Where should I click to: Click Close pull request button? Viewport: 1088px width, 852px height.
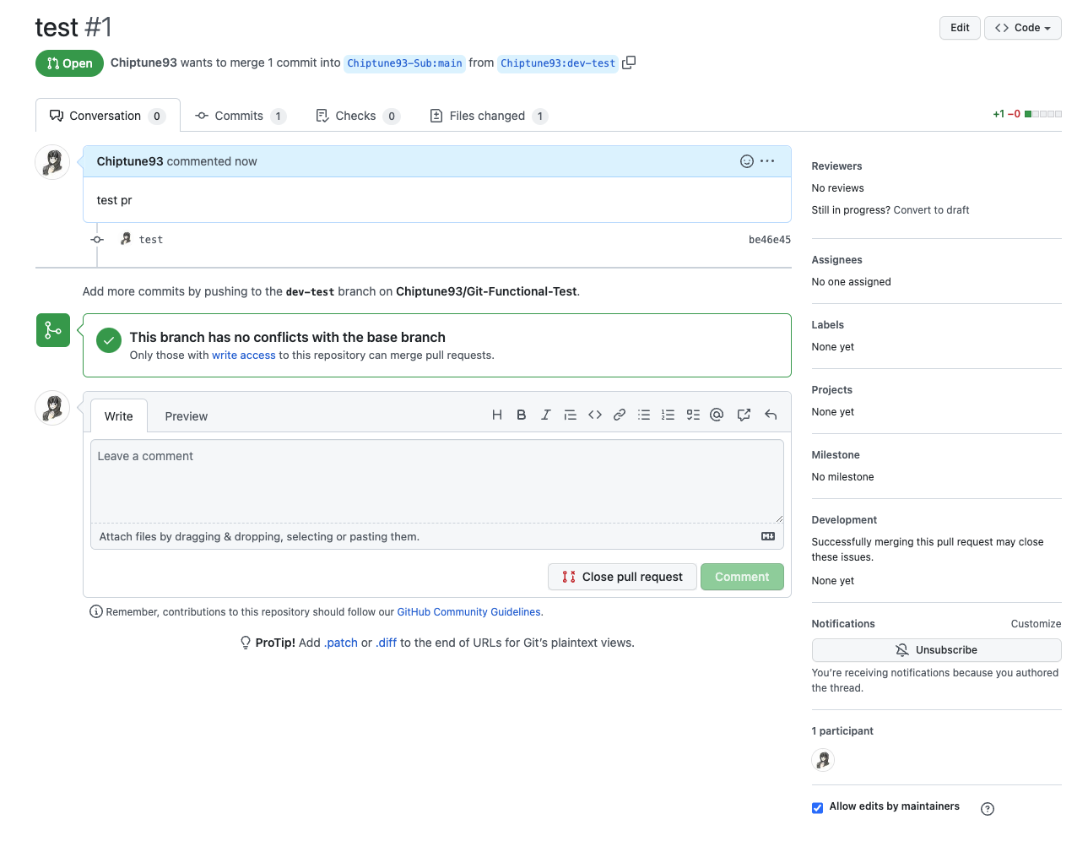click(x=623, y=577)
